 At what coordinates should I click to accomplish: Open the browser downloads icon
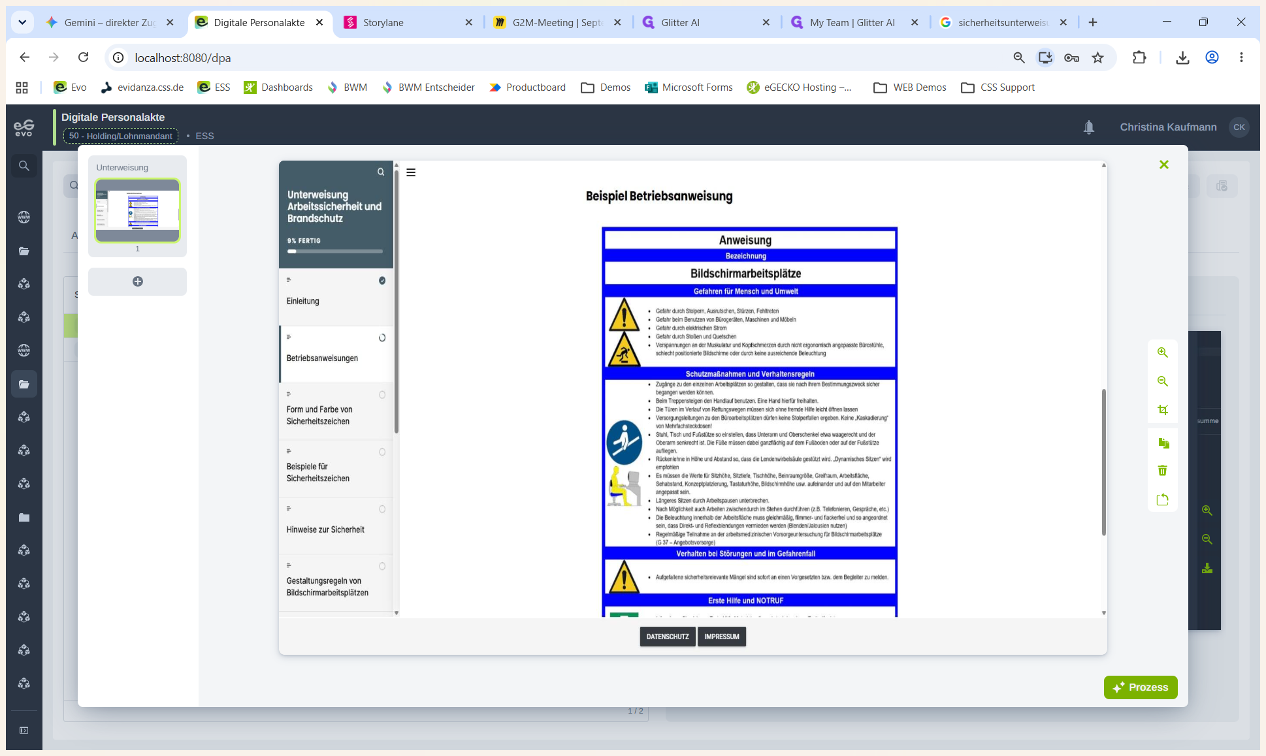coord(1182,57)
